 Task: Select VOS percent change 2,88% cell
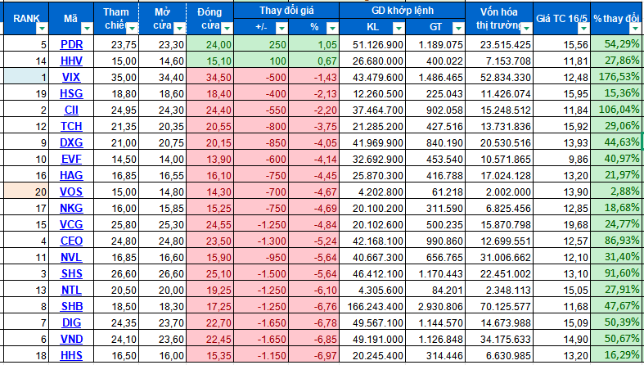[617, 192]
